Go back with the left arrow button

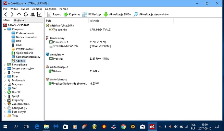[6, 14]
